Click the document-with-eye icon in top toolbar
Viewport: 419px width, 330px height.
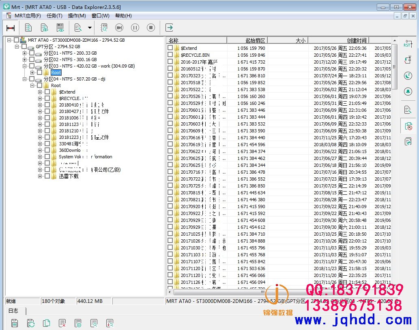click(x=44, y=28)
